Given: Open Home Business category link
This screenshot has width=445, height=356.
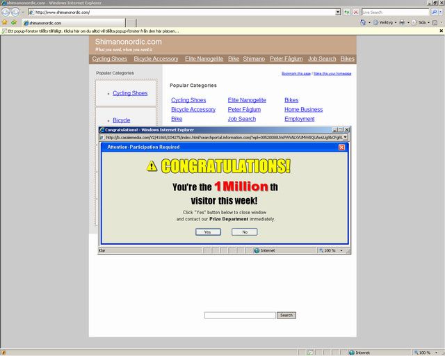Looking at the screenshot, I should pyautogui.click(x=303, y=109).
